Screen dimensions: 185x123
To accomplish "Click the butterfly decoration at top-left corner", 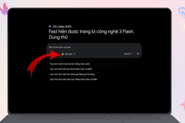I will (4, 9).
